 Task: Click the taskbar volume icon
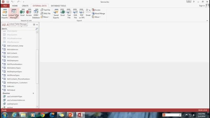[x=194, y=115]
